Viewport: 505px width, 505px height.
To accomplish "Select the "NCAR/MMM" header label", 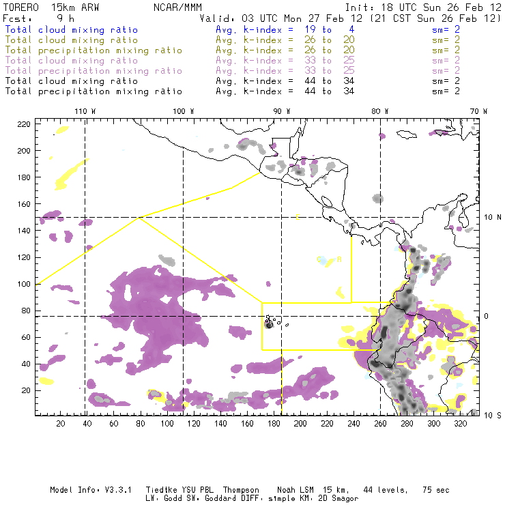I will (178, 8).
